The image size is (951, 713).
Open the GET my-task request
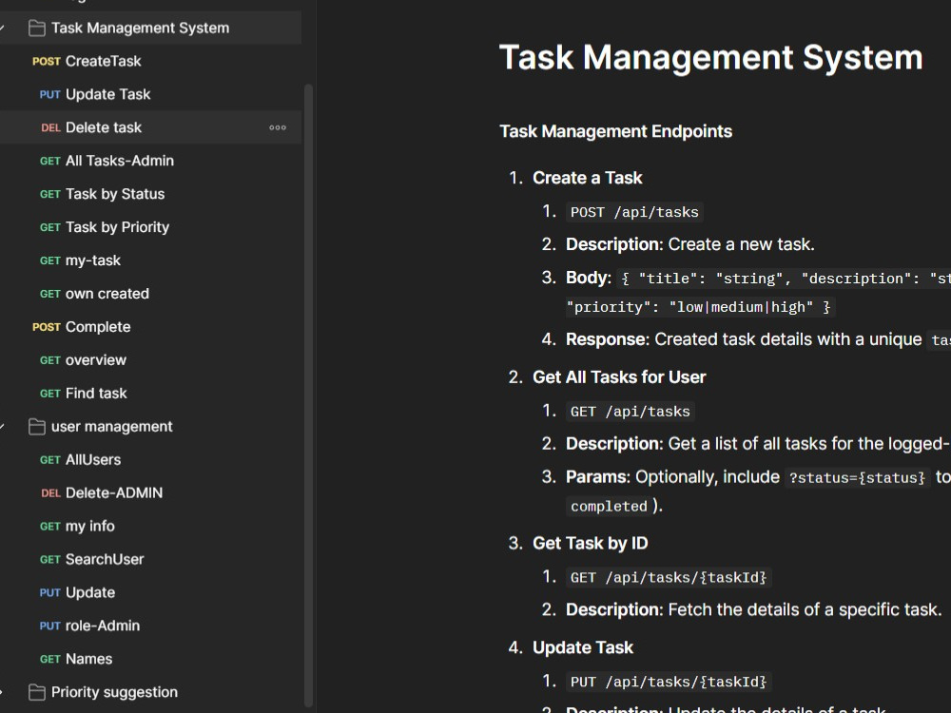tap(150, 260)
